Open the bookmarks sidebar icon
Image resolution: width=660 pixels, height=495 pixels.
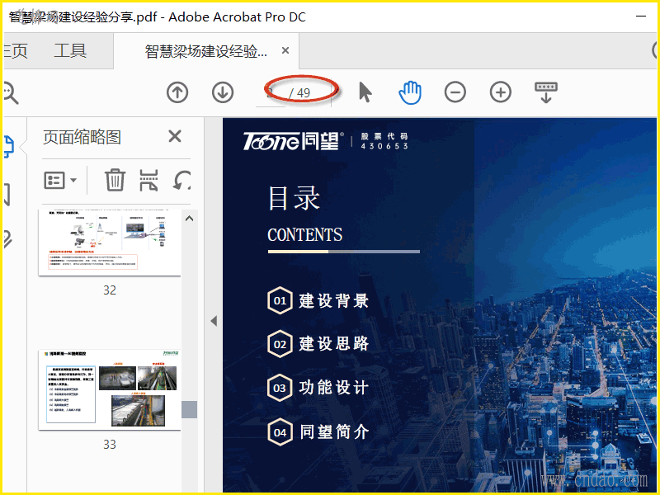click(7, 194)
